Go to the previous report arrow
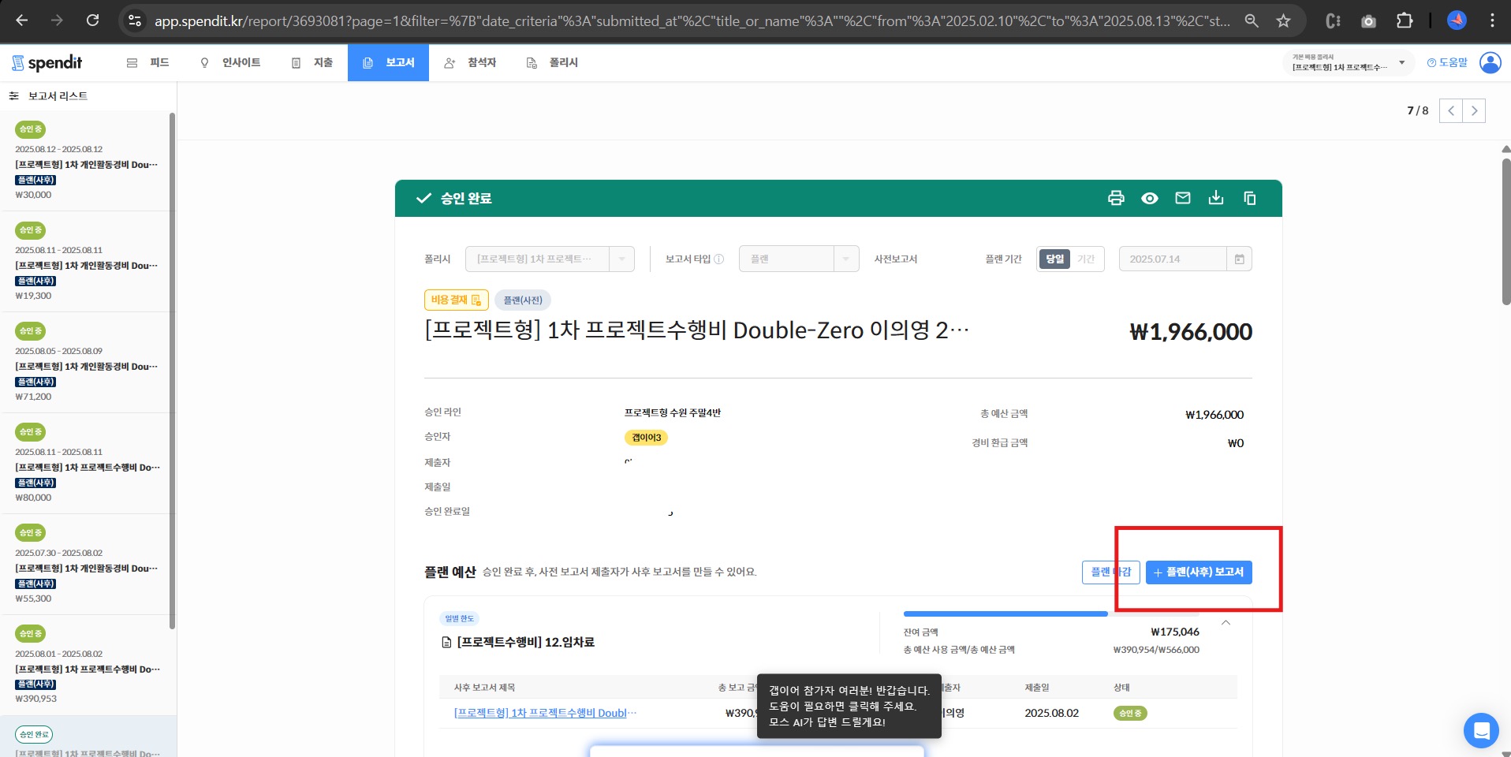 (x=1451, y=110)
